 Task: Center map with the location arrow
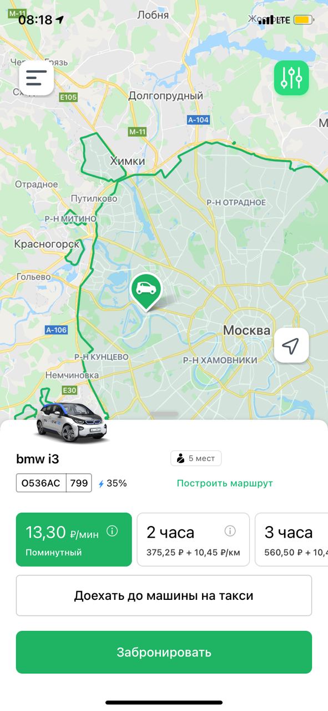[291, 346]
